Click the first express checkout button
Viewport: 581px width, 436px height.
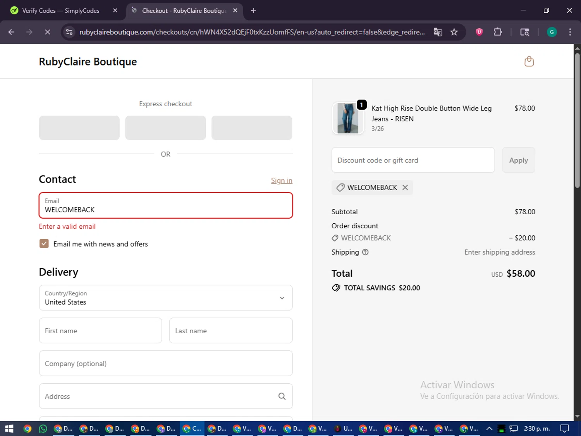click(x=79, y=128)
